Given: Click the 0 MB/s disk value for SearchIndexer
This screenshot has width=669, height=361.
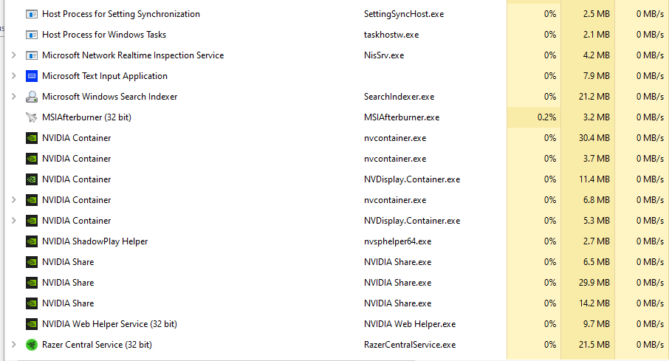Looking at the screenshot, I should [x=650, y=97].
